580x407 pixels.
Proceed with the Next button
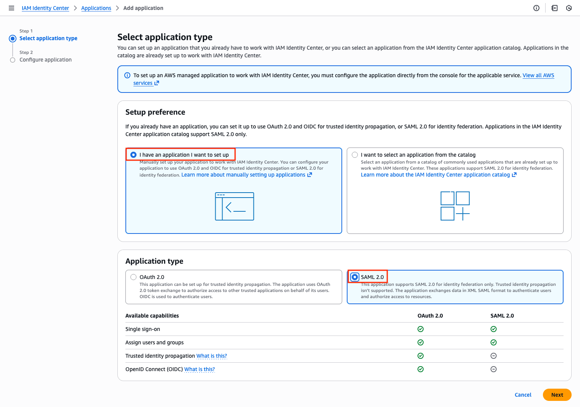tap(557, 395)
